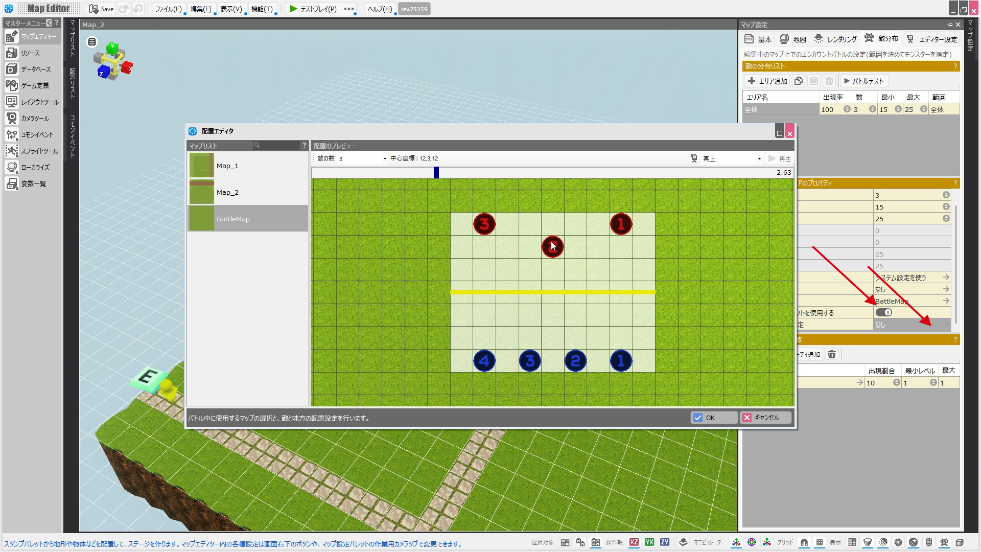Collapse the master menu panel arrow

point(49,22)
